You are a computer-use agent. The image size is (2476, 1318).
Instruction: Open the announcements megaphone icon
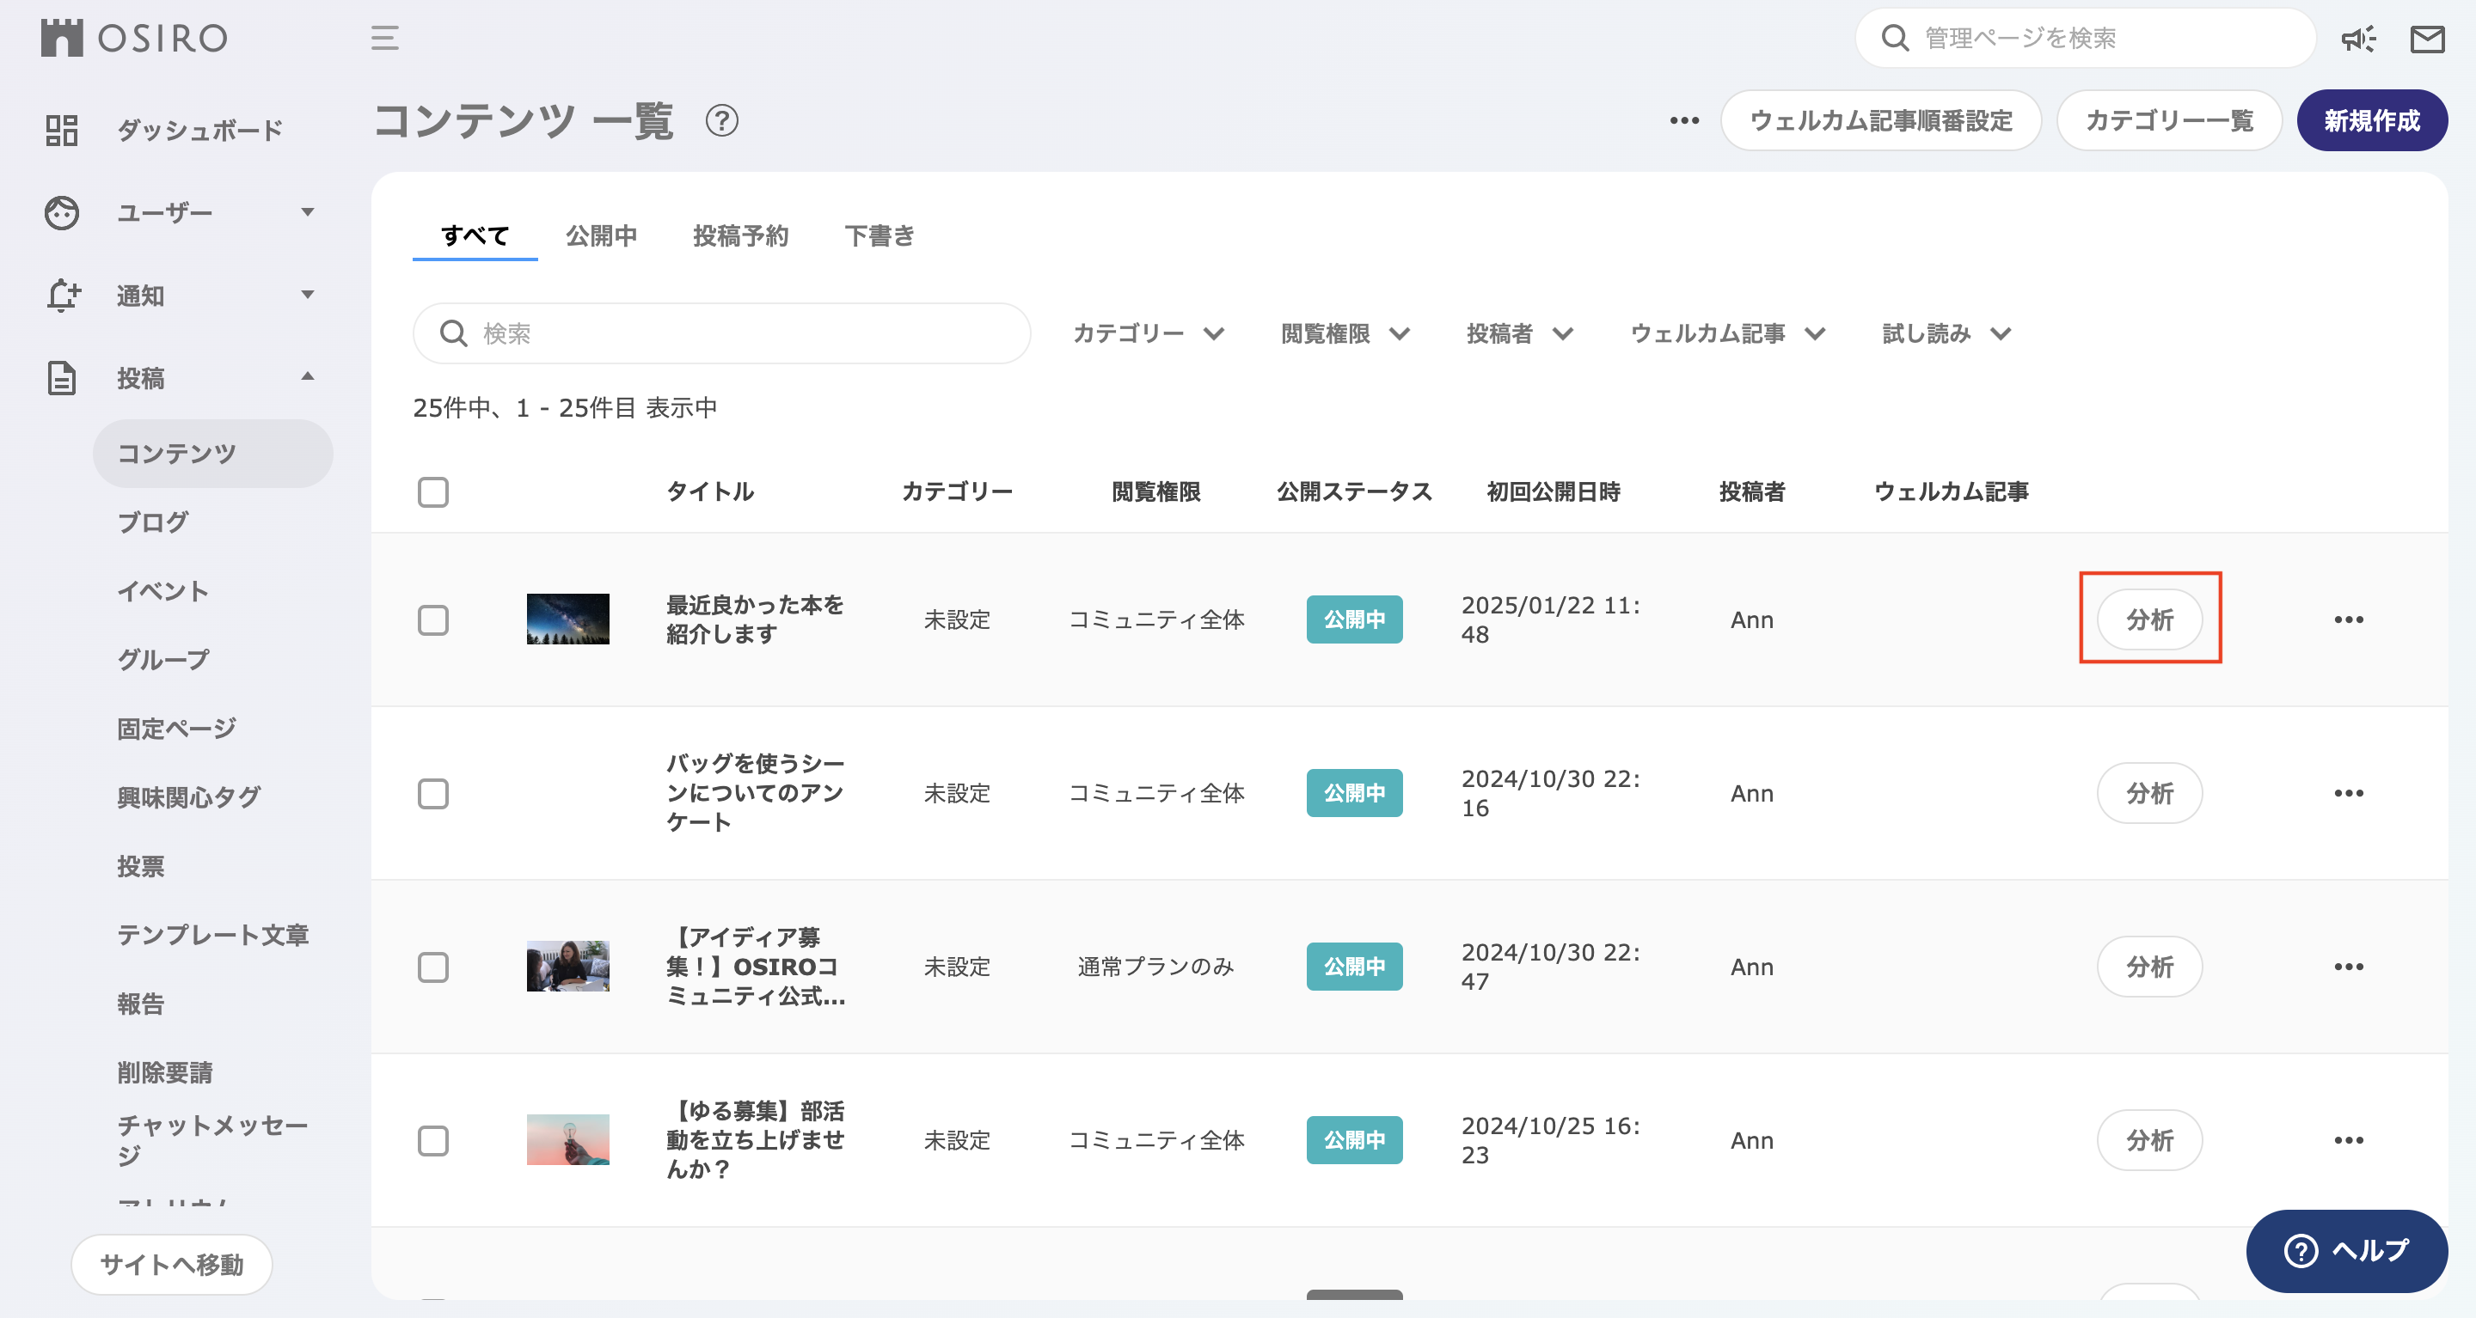(x=2359, y=39)
